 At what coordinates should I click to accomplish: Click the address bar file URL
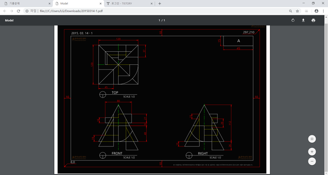tap(71, 11)
